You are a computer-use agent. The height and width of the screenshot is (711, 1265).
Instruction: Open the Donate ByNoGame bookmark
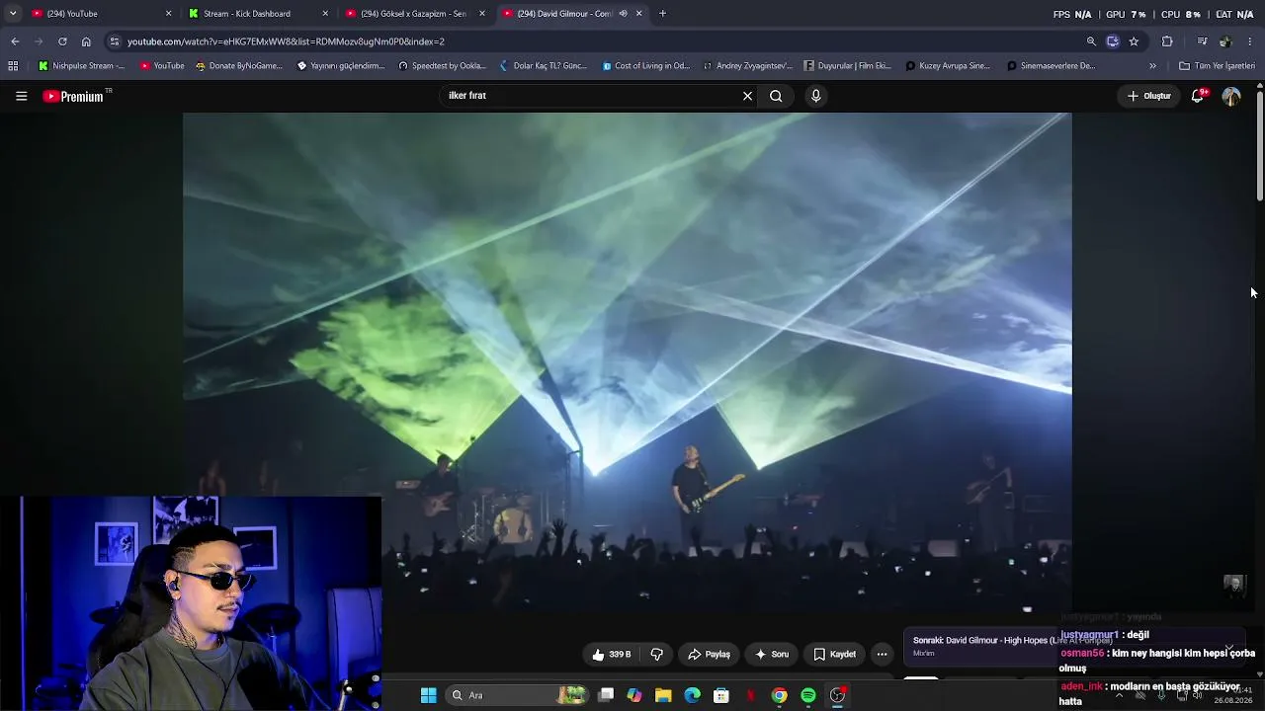coord(239,66)
